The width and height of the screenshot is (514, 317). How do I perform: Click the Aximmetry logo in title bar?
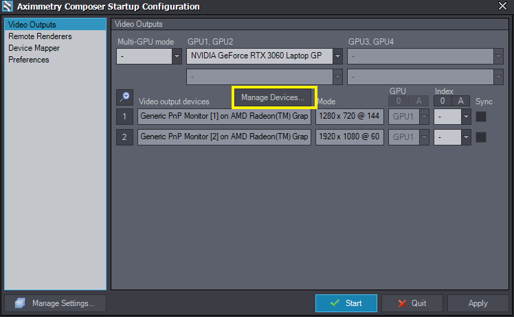click(7, 6)
